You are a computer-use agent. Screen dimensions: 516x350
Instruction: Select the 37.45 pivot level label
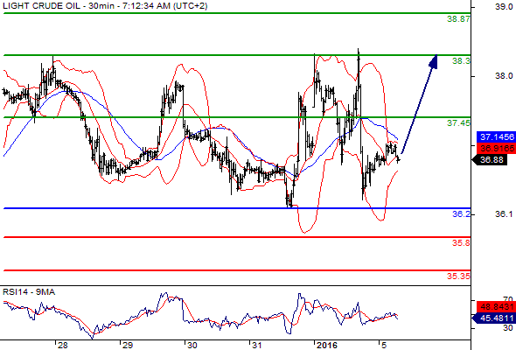pos(458,123)
